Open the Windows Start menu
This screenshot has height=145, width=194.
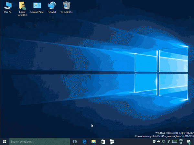pos(5,141)
